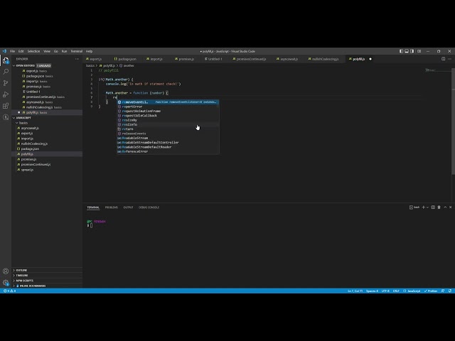Screen dimensions: 455x341
Task: Switch to the nullishCoalescing.js editor tab
Action: coord(323,59)
